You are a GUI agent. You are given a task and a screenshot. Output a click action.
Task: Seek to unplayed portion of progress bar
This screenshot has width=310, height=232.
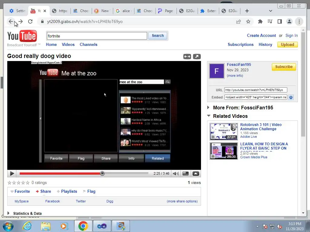127,173
